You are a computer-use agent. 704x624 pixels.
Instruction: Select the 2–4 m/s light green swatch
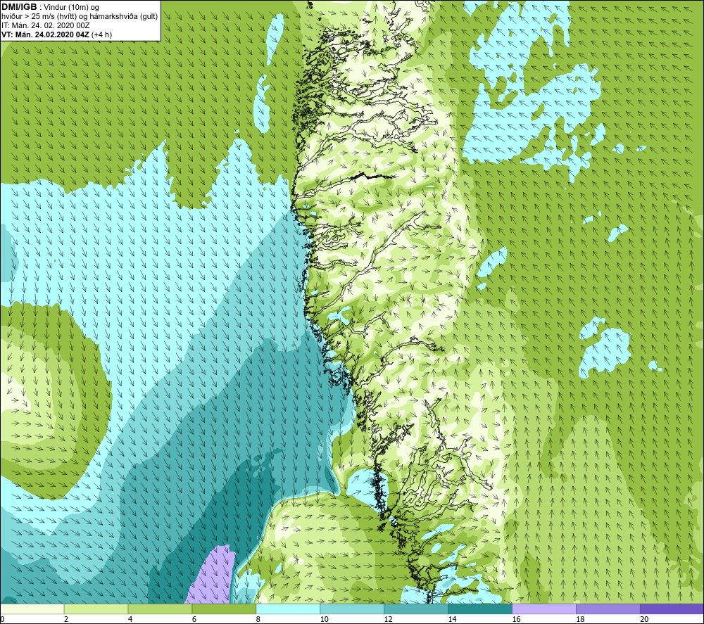[96, 609]
